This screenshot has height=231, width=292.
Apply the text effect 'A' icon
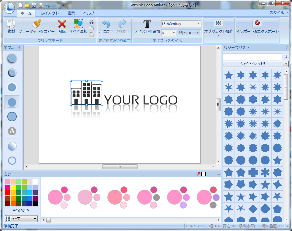(12, 131)
